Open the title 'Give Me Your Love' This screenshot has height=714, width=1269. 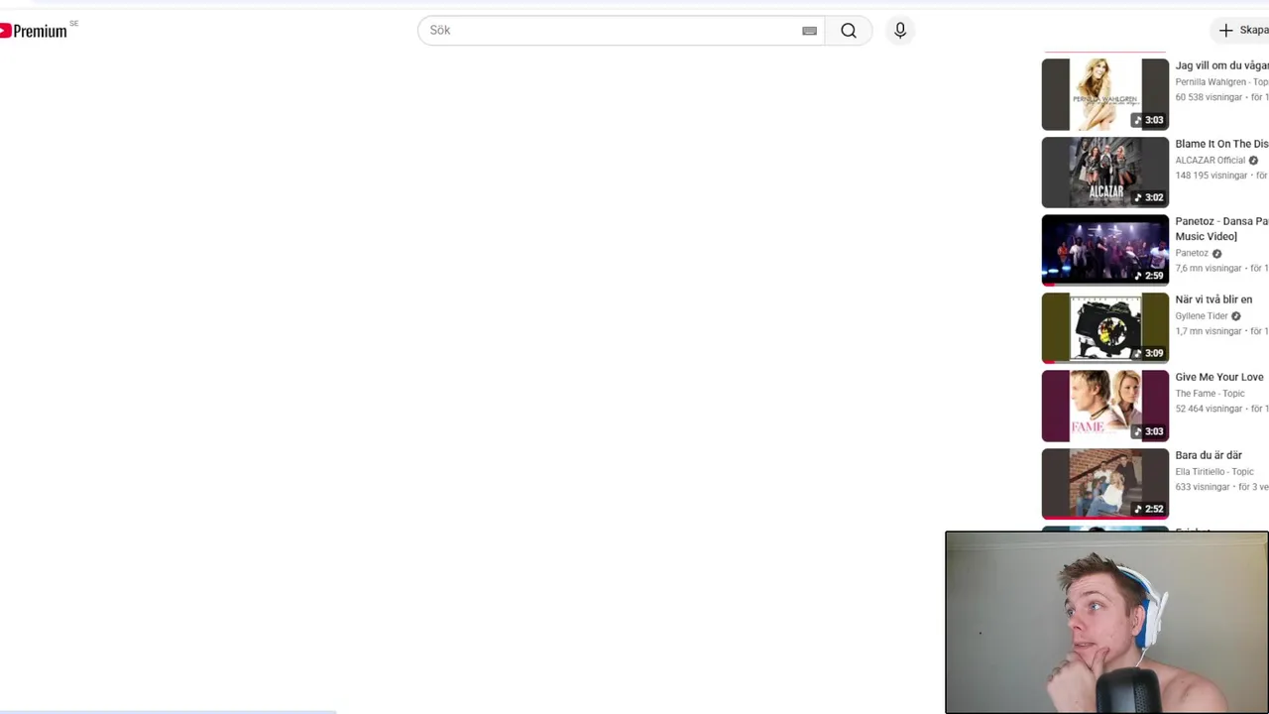1219,377
